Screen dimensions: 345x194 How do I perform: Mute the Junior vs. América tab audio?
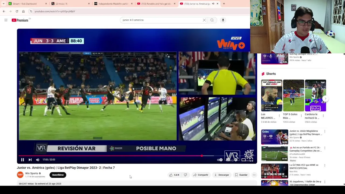tap(213, 4)
